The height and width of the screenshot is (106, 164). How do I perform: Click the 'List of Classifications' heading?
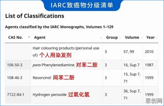pos(35,16)
